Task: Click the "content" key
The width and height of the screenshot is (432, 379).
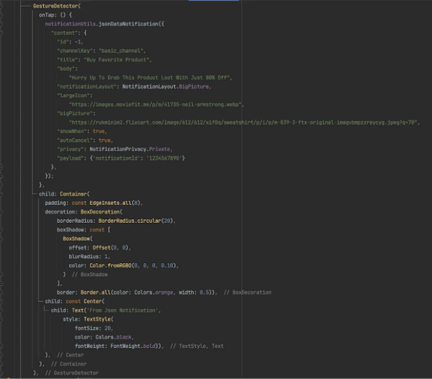Action: (64, 33)
